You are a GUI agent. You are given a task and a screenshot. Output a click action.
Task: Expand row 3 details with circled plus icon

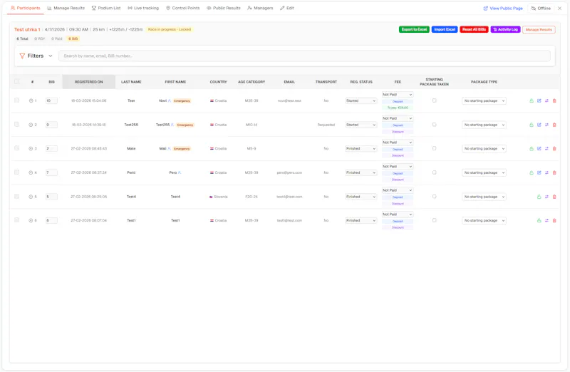pos(31,149)
